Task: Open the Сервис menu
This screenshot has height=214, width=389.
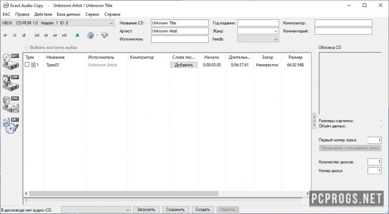Action: click(x=92, y=14)
